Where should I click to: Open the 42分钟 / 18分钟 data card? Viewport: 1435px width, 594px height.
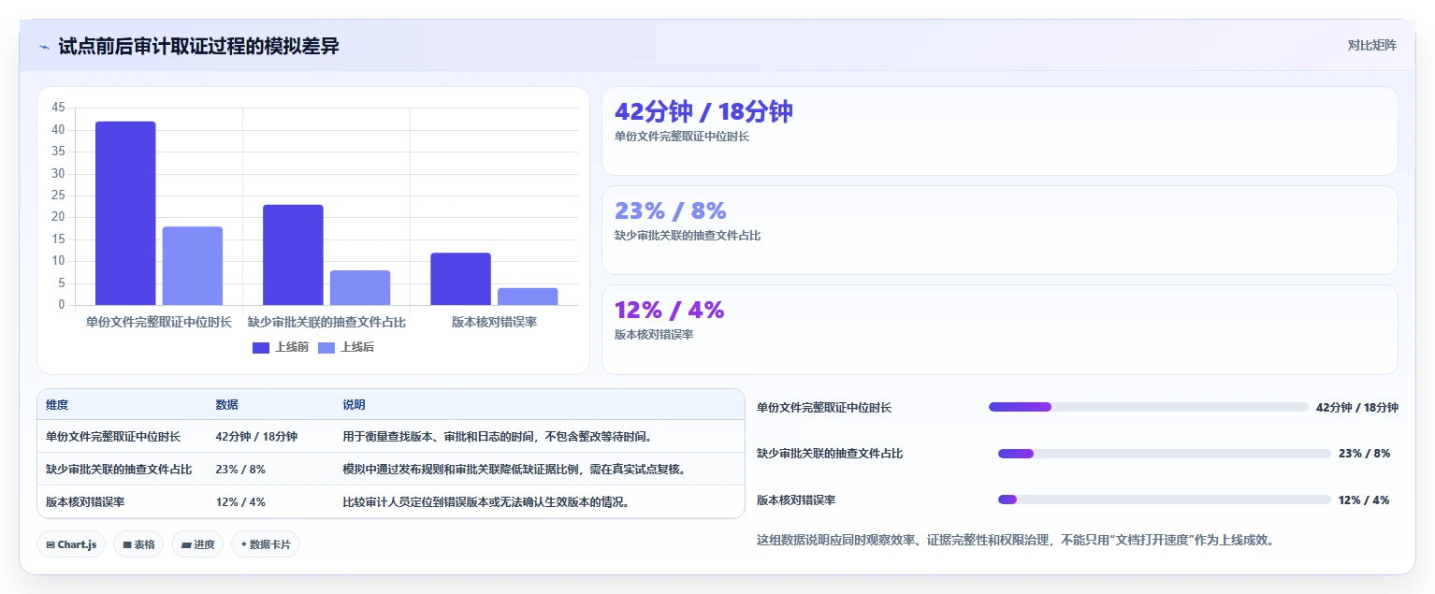[999, 131]
